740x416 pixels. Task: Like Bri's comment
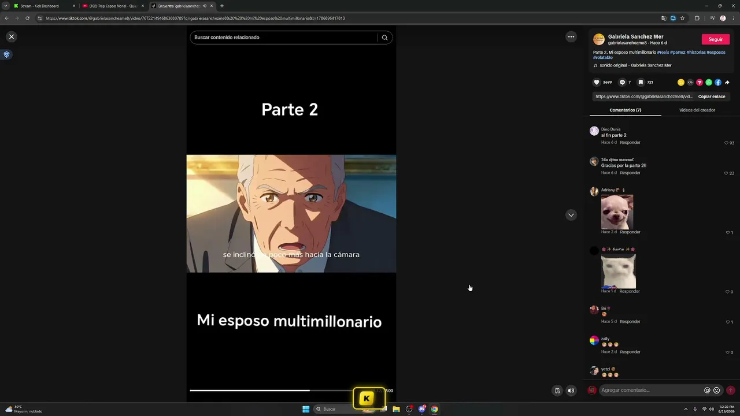tap(728, 322)
